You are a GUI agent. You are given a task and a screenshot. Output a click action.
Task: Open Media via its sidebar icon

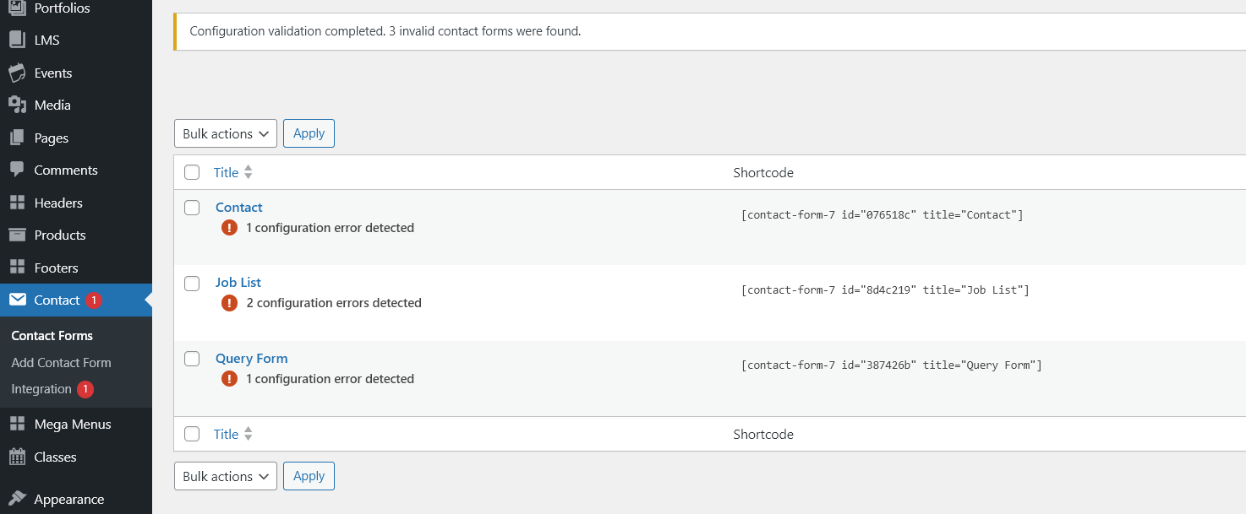(x=17, y=105)
